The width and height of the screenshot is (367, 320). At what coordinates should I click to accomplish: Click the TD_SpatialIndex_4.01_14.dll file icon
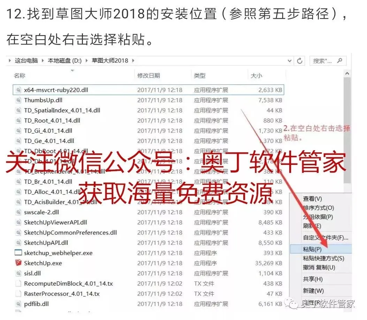[18, 110]
